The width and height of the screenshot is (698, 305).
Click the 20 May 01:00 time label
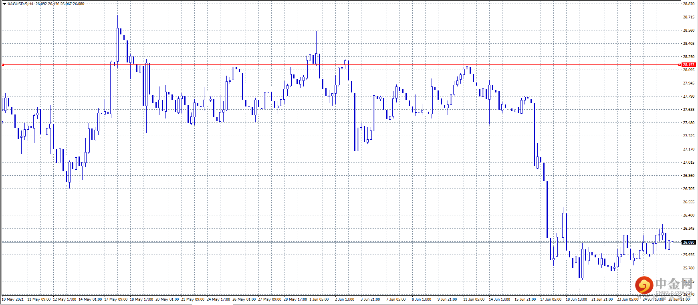tap(167, 299)
